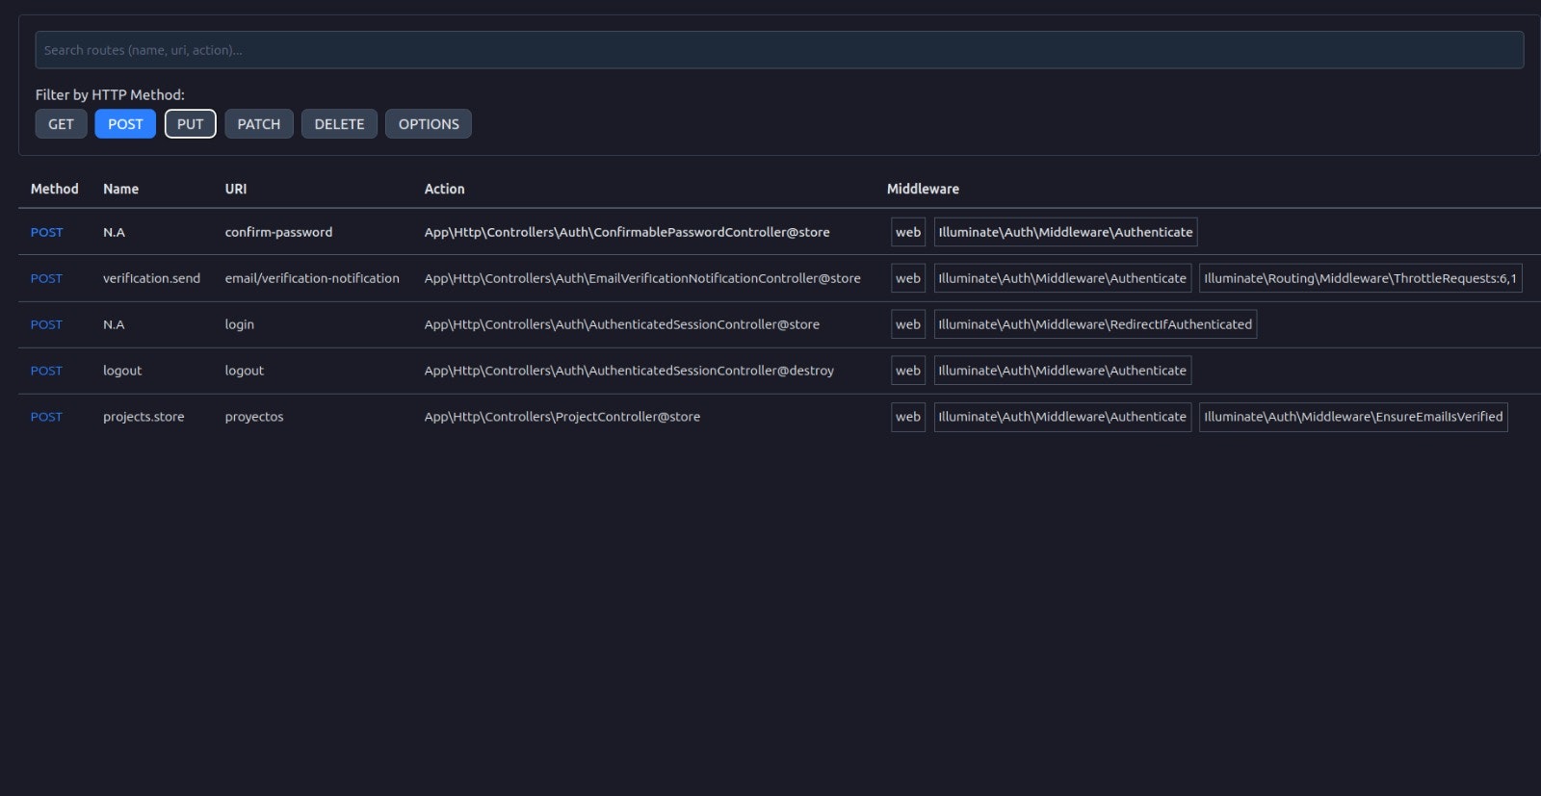The width and height of the screenshot is (1541, 796).
Task: Click the proyectos URI cell
Action: click(254, 417)
